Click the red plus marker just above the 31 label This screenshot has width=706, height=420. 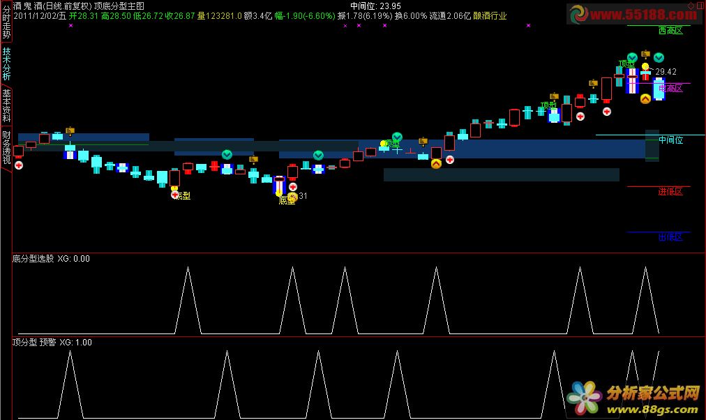(293, 186)
